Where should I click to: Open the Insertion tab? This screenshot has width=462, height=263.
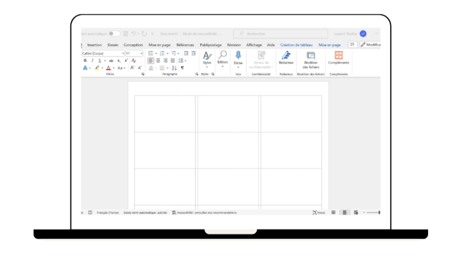click(x=95, y=45)
